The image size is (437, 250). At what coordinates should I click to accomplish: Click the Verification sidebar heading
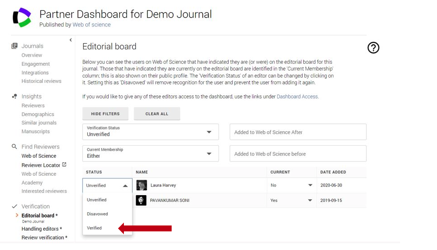coord(36,206)
